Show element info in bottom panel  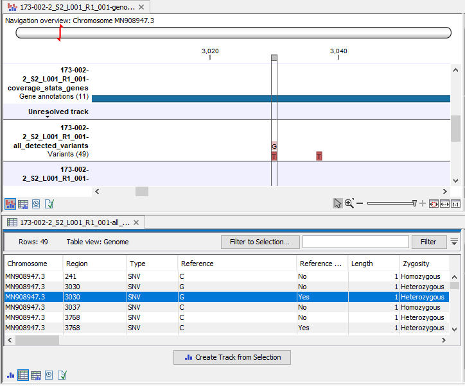[62, 375]
